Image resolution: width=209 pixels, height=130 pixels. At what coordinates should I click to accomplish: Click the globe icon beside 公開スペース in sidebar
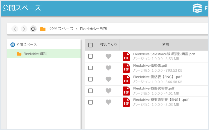[x=13, y=45]
